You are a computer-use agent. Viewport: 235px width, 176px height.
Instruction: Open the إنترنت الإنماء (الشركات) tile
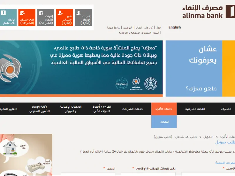click(x=46, y=18)
